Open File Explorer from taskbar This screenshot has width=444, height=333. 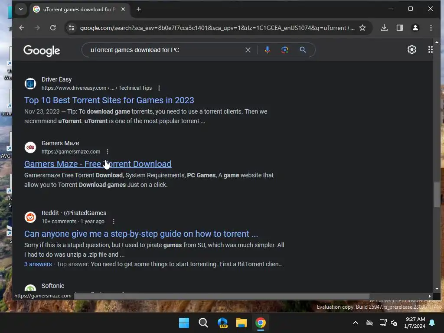point(241,323)
